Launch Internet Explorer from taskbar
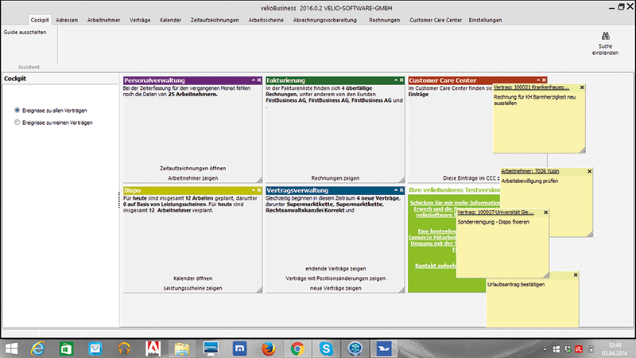The image size is (636, 358). click(37, 348)
